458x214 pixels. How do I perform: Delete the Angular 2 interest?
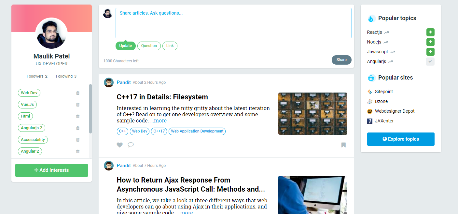77,151
